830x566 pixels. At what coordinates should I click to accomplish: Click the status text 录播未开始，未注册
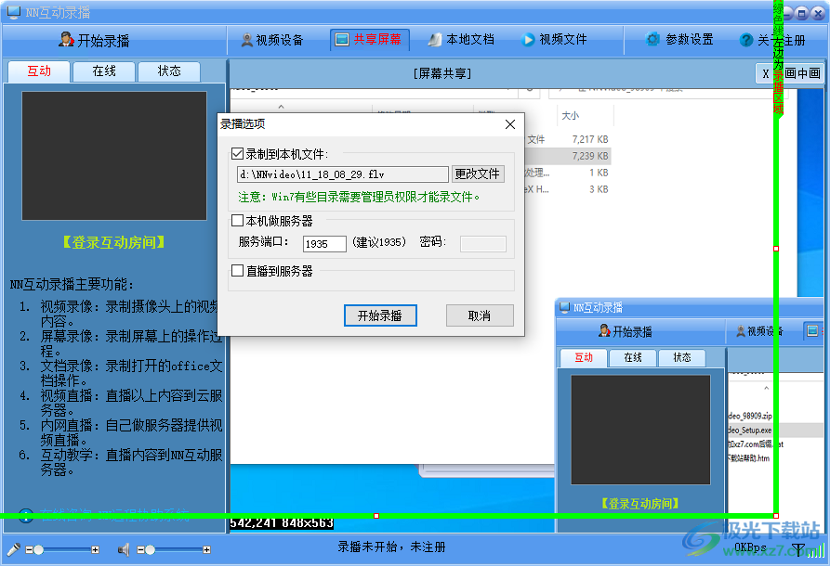click(391, 547)
